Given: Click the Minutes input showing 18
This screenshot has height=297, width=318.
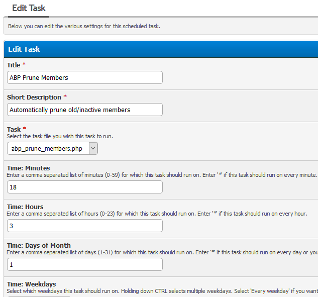Looking at the screenshot, I should pyautogui.click(x=85, y=187).
